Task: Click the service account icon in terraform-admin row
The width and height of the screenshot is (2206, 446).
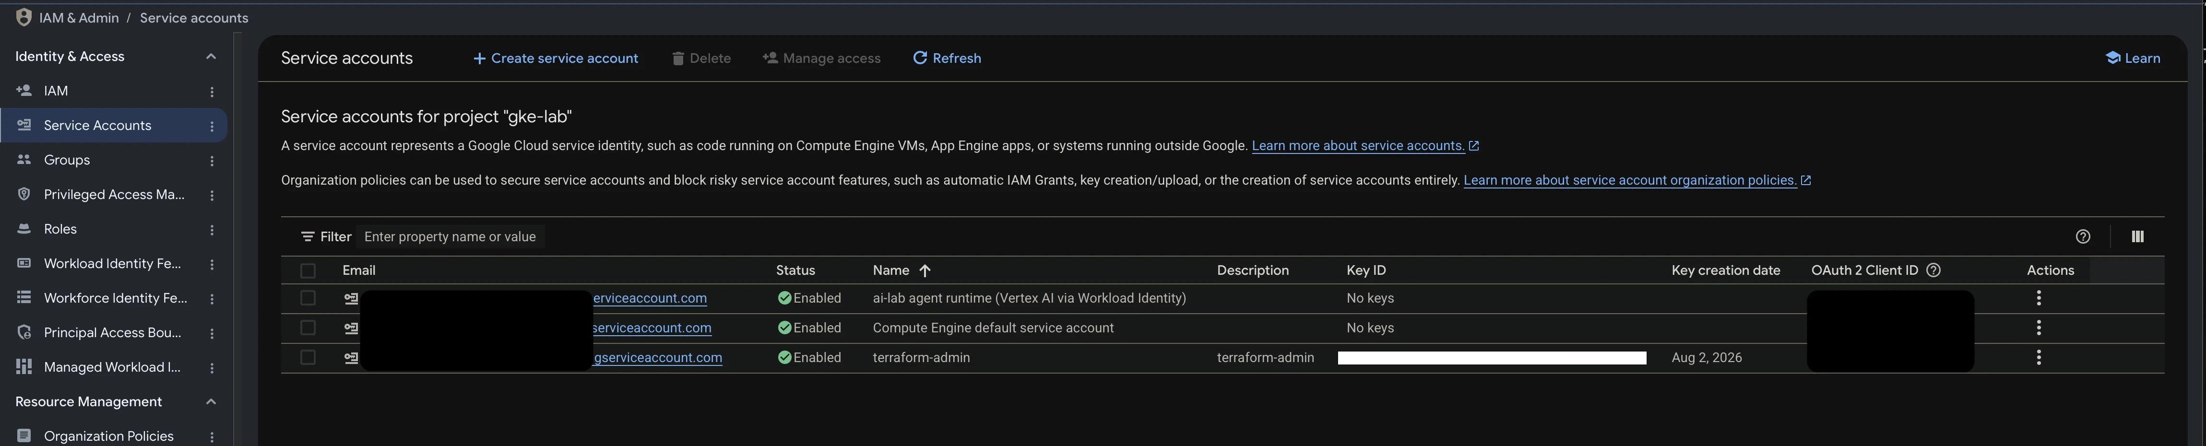Action: [351, 358]
